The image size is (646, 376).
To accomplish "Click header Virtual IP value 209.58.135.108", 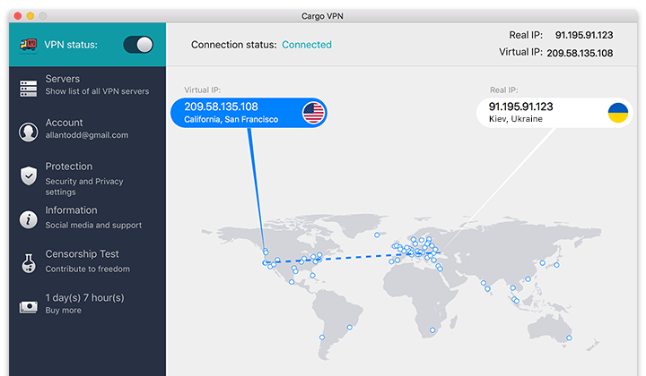I will [x=580, y=53].
